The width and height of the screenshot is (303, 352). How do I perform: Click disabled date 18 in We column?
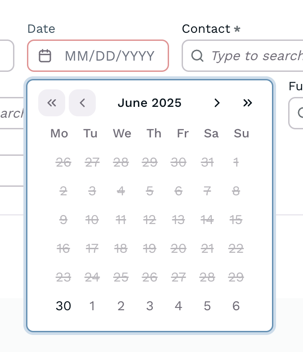[x=121, y=249]
